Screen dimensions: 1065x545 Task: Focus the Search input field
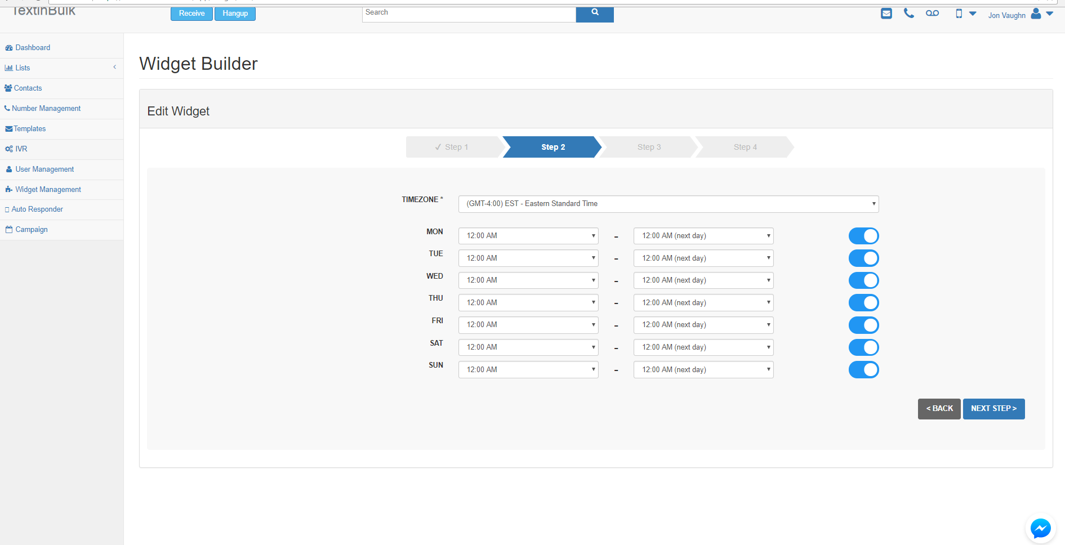pyautogui.click(x=469, y=14)
